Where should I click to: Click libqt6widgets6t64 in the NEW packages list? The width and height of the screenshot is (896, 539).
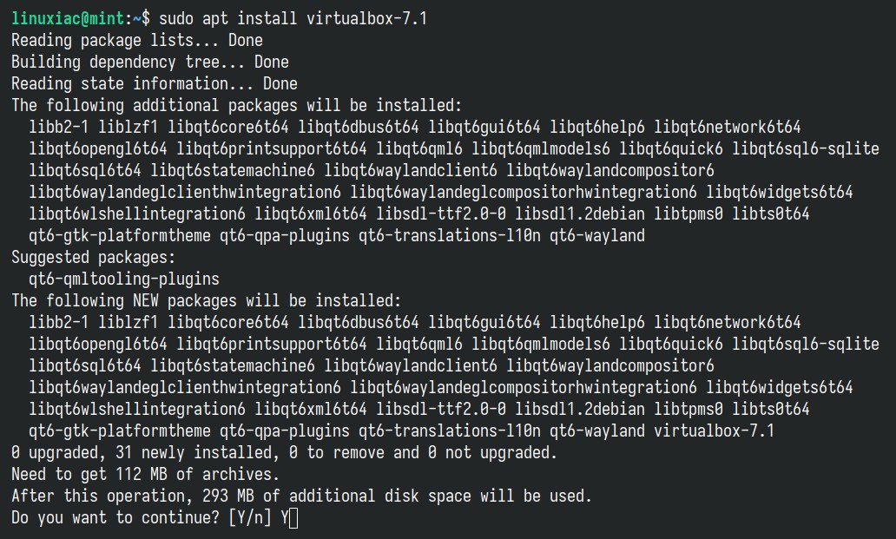(x=780, y=388)
